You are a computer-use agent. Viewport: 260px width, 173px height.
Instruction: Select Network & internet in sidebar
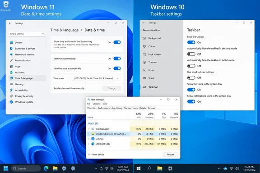click(x=25, y=55)
